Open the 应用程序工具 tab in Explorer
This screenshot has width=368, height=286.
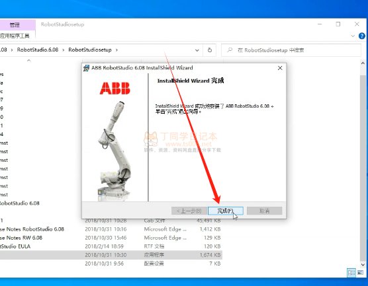click(15, 36)
